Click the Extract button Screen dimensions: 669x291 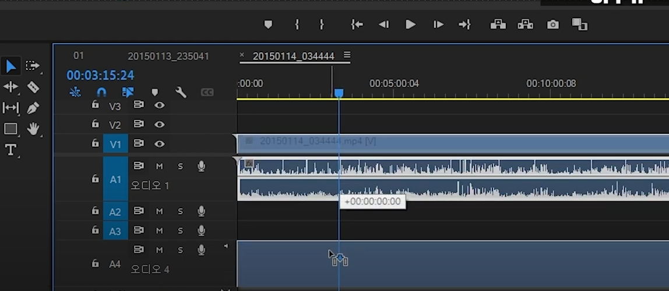(525, 24)
